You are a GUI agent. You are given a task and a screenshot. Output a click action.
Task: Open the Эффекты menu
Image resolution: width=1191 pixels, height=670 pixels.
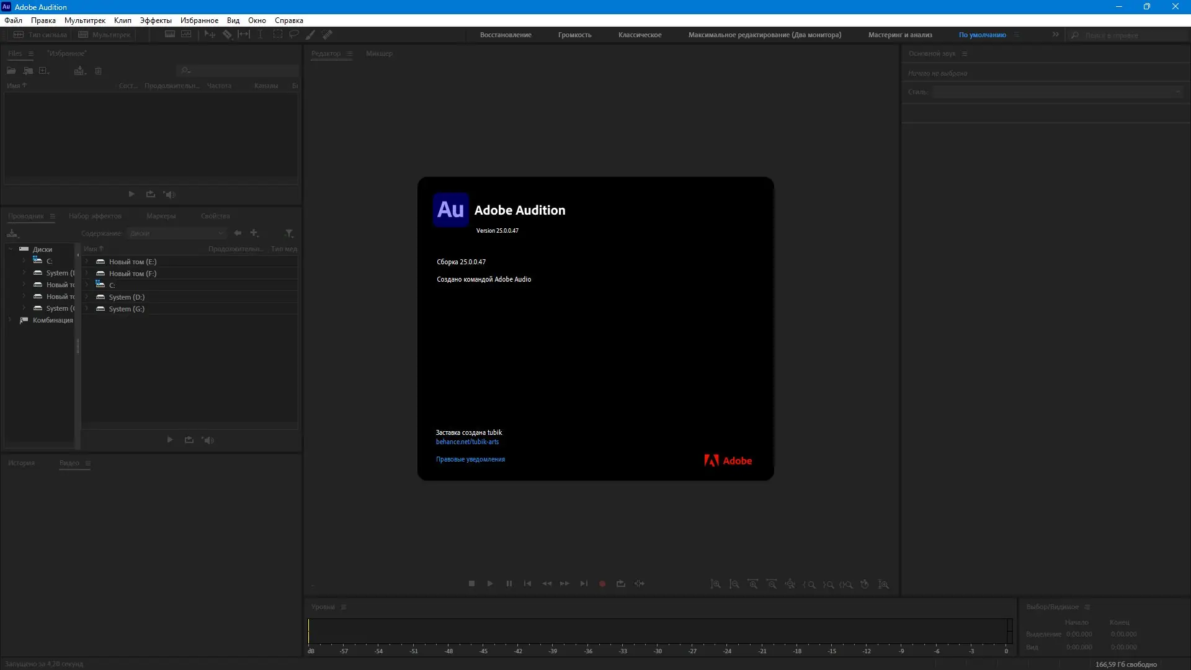(155, 20)
